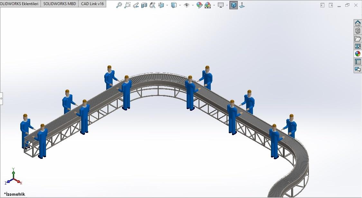Open the Design Library task pane
This screenshot has height=198, width=362.
pos(357,30)
